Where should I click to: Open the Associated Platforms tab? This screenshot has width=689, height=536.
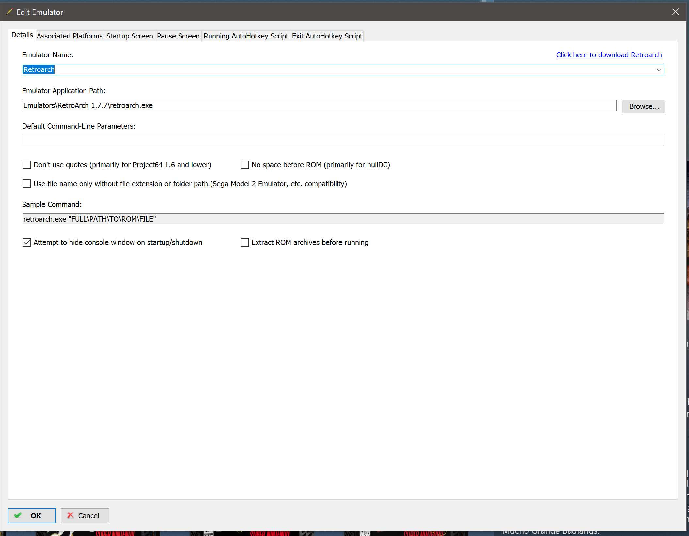click(70, 36)
